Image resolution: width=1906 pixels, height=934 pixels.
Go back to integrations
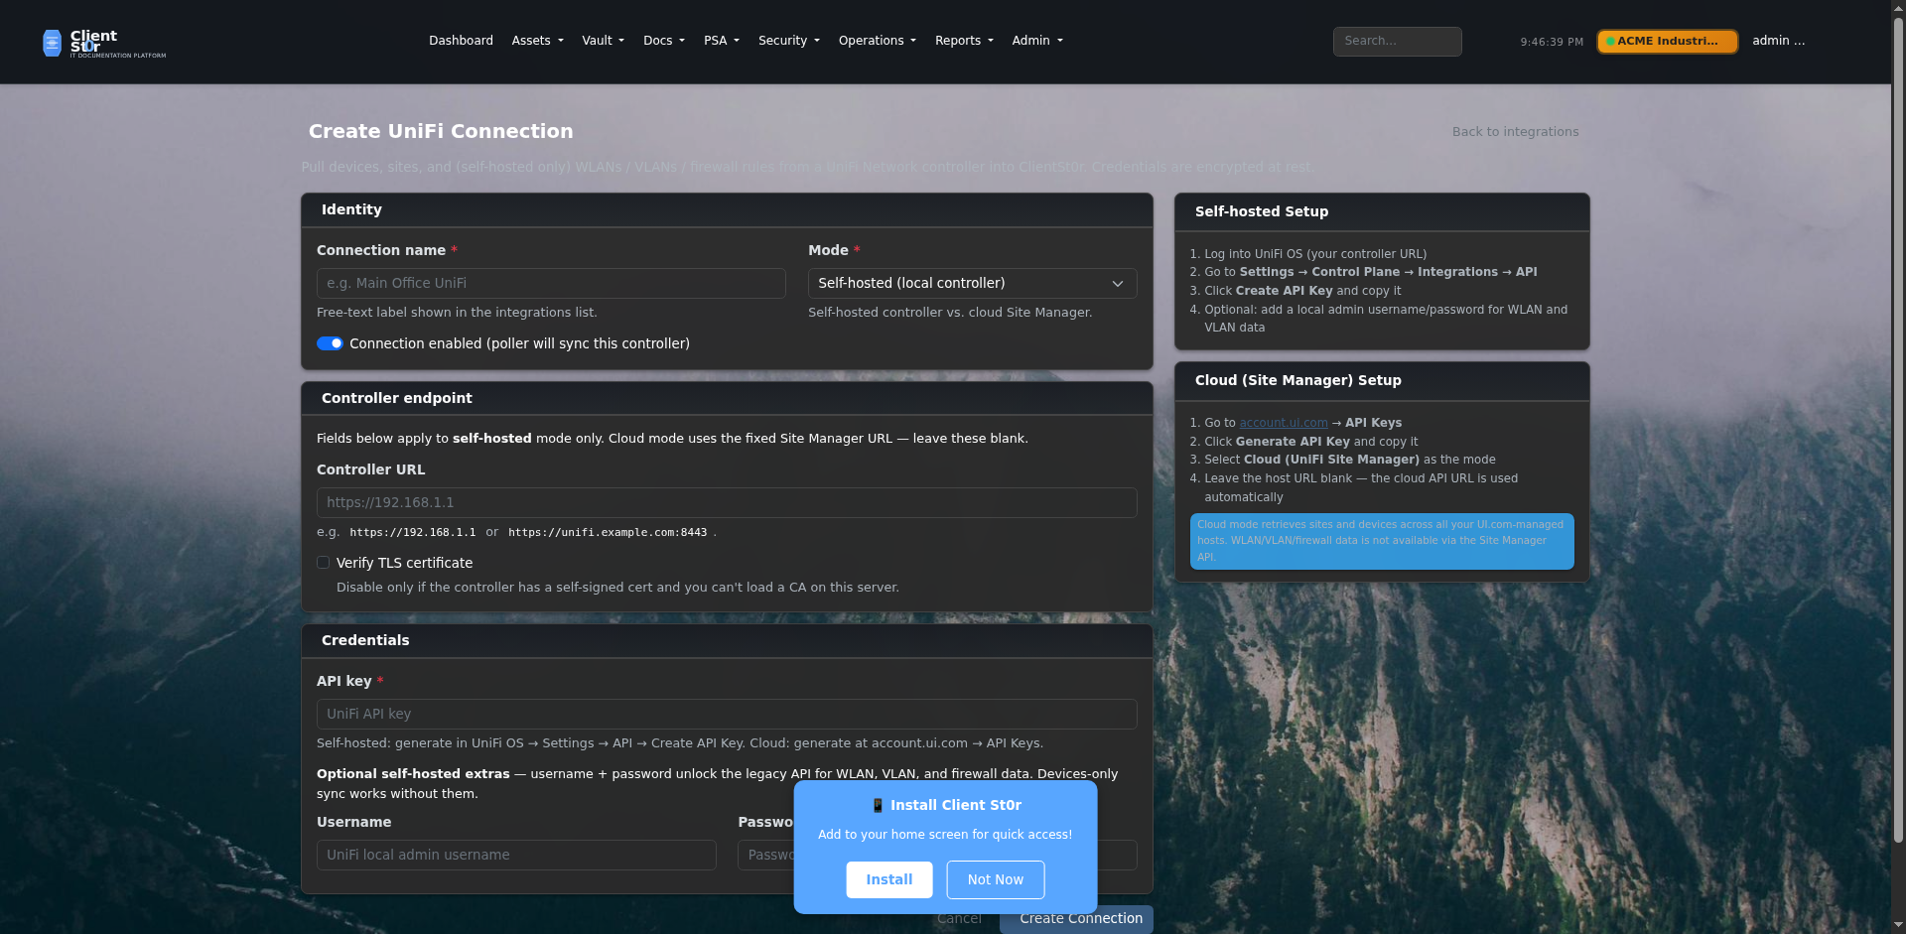coord(1515,132)
